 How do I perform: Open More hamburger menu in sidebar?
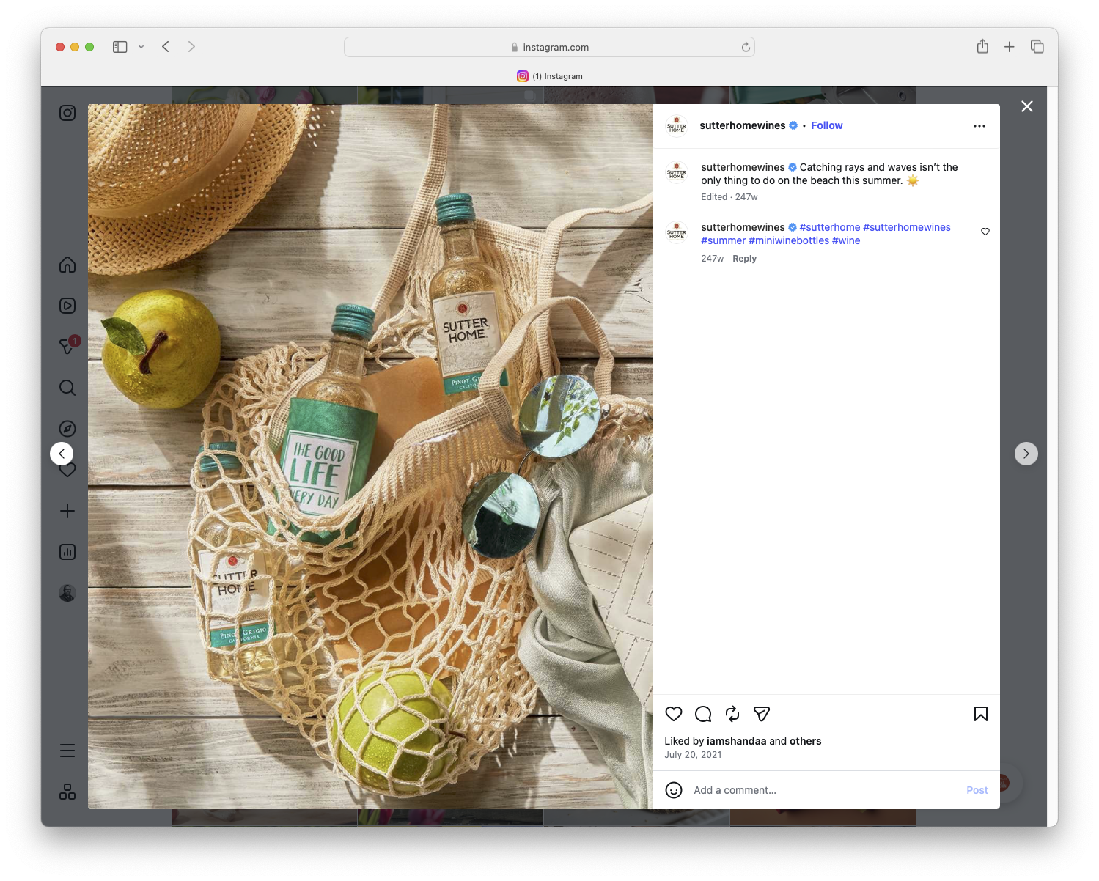pyautogui.click(x=67, y=751)
